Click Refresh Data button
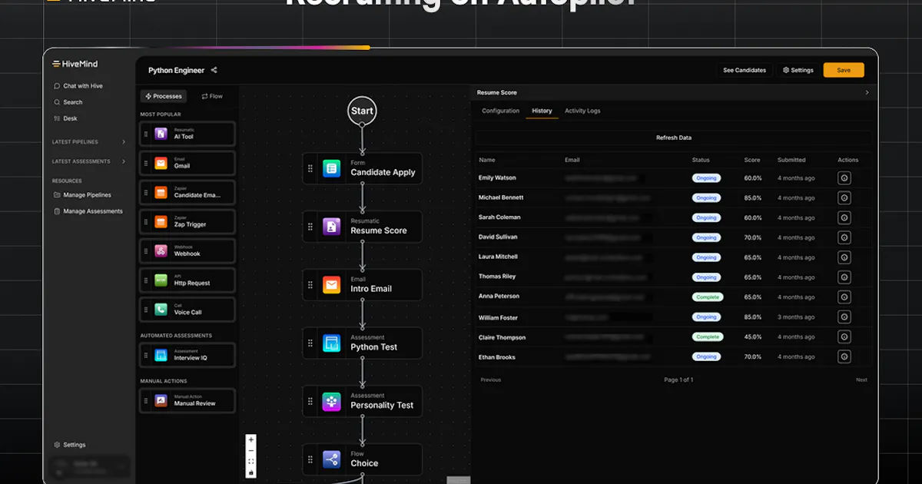 point(674,138)
